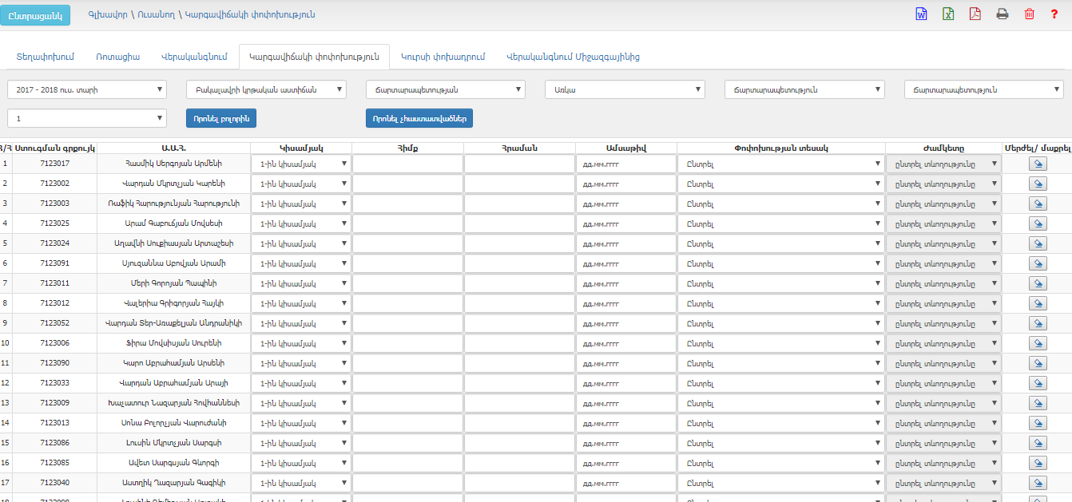
Task: Expand the Բակալավրի կրթական աստիճան dropdown
Action: 266,89
